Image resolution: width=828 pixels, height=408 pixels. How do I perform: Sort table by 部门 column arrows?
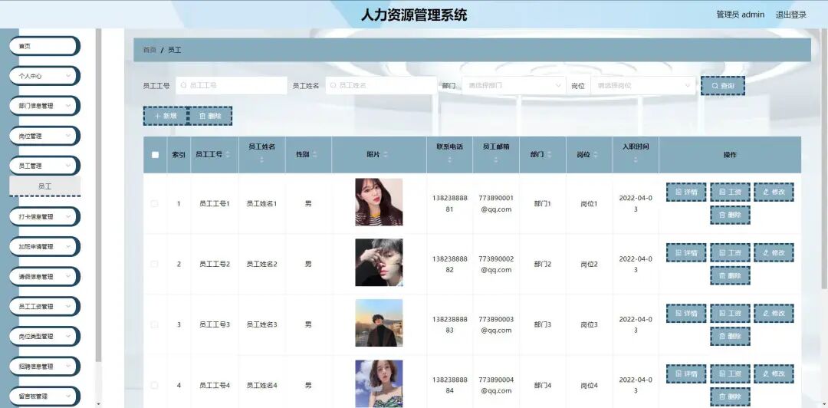(x=549, y=154)
